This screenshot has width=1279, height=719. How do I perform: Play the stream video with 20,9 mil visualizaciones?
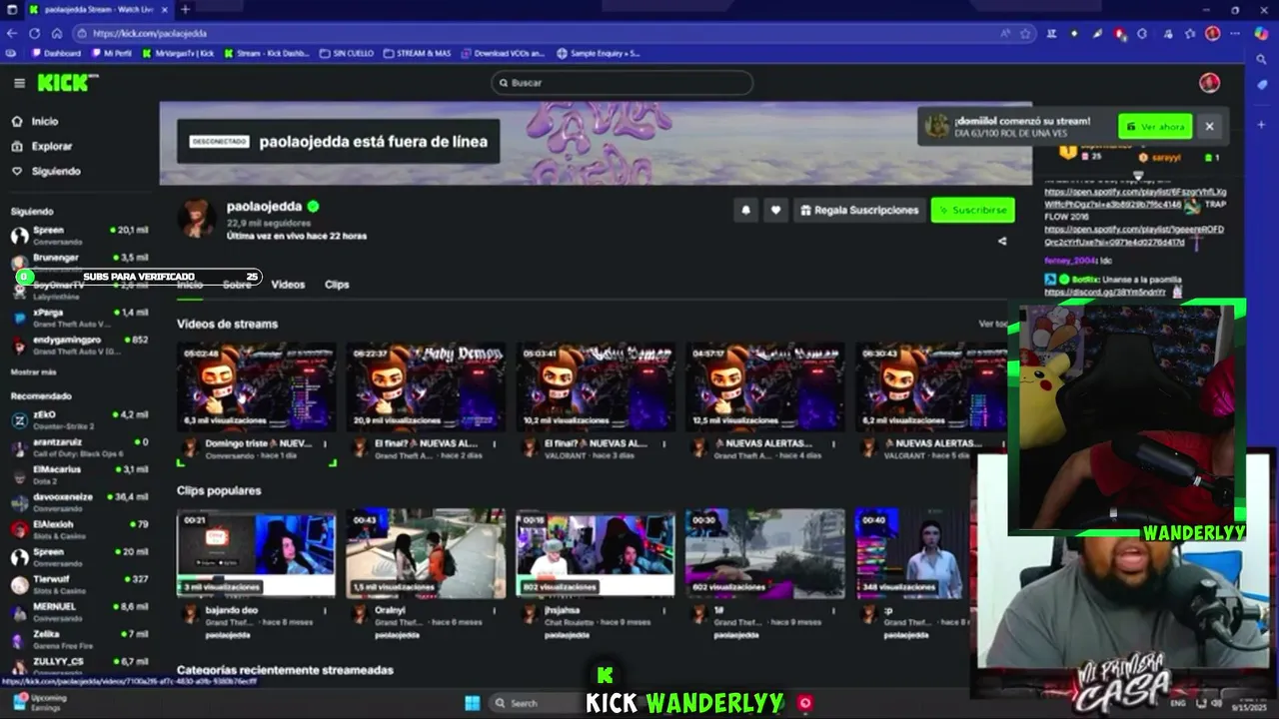point(426,387)
